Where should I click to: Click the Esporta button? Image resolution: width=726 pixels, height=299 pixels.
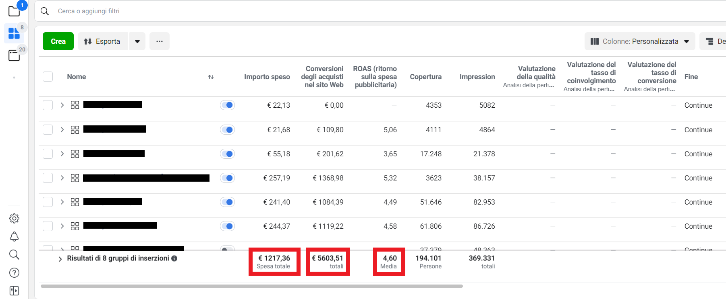click(x=102, y=41)
